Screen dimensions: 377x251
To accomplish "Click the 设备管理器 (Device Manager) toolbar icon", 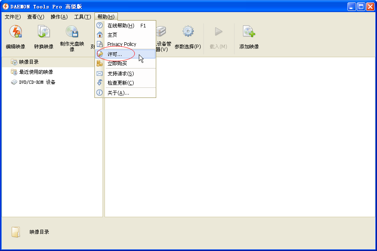I will [x=161, y=32].
